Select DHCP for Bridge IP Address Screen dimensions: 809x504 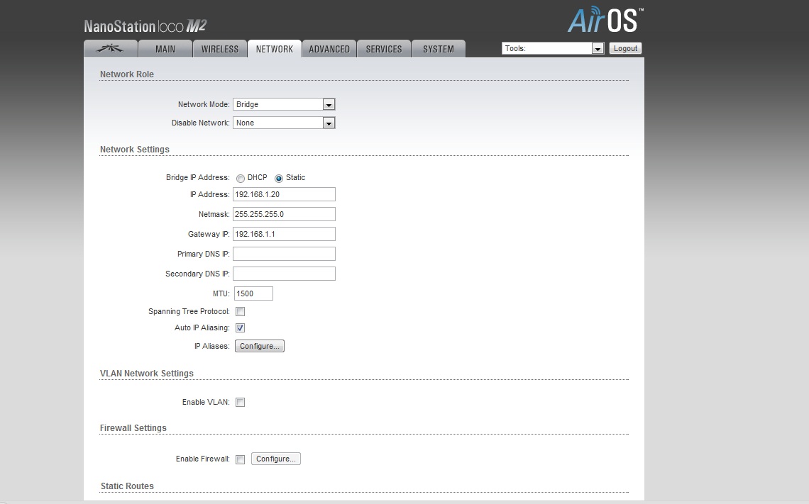tap(241, 179)
